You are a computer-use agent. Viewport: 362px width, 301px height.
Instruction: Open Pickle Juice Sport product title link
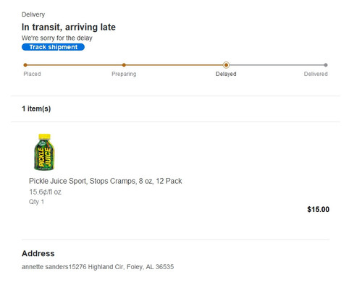[106, 181]
